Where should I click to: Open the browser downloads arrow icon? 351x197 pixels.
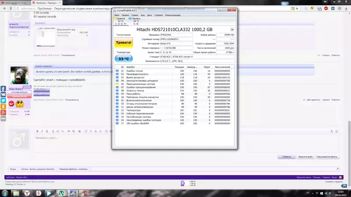coord(346,8)
